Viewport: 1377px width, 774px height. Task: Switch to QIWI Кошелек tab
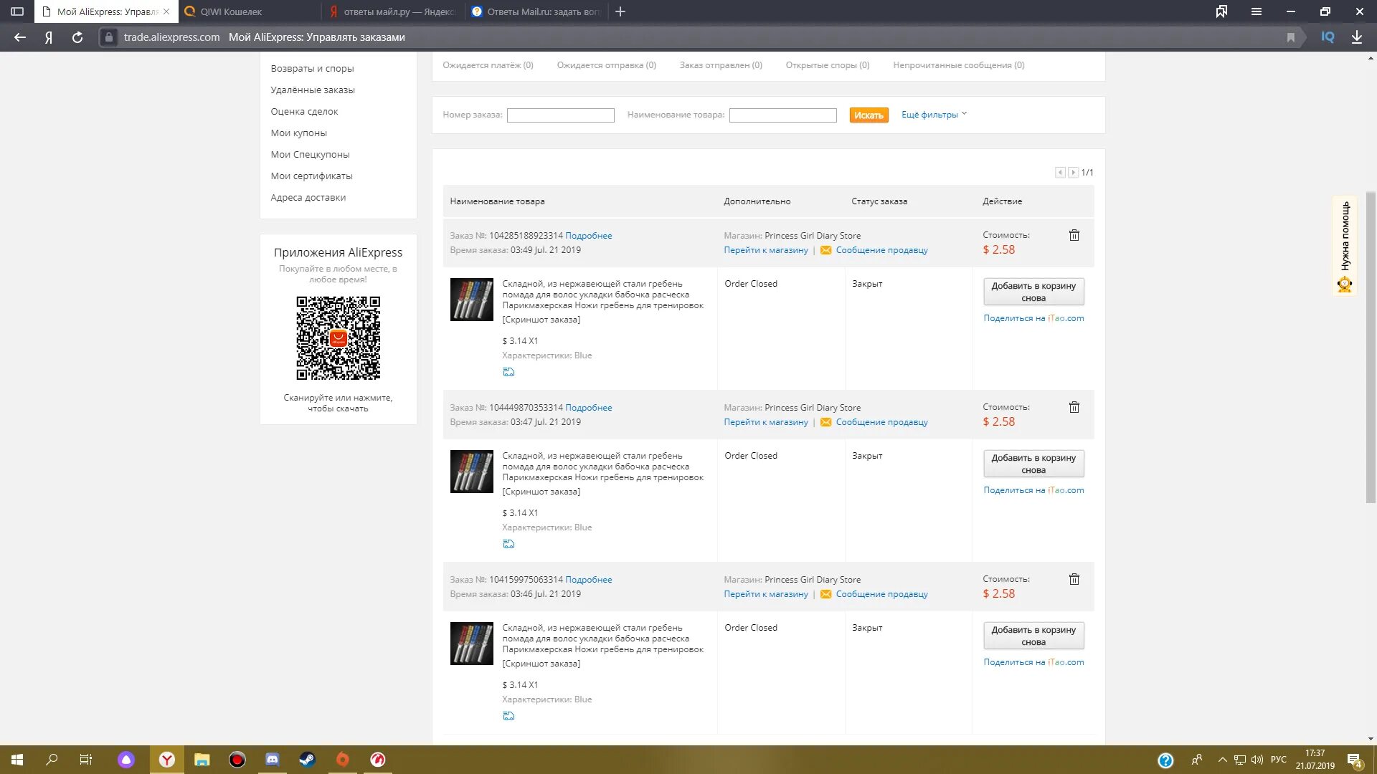231,11
